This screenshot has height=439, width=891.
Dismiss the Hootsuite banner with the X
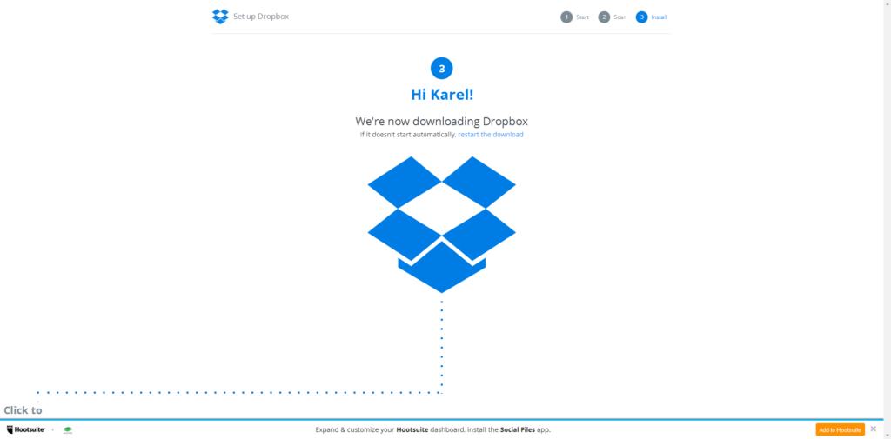click(x=874, y=429)
